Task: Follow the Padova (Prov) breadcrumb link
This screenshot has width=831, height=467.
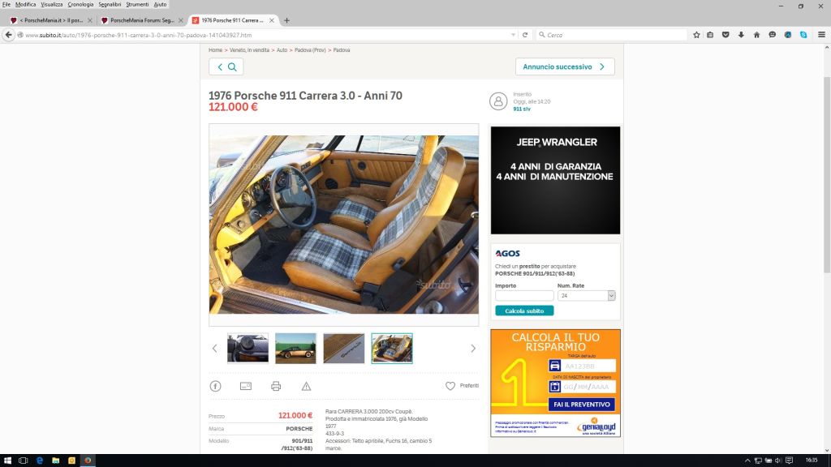Action: pyautogui.click(x=310, y=50)
